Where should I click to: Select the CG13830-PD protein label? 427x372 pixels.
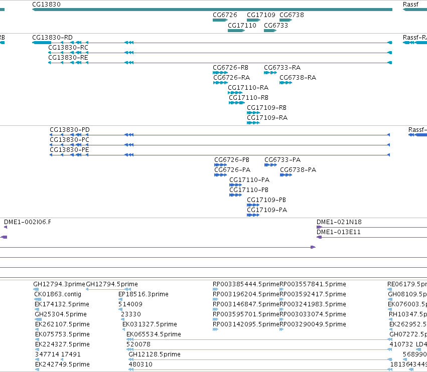coord(70,129)
